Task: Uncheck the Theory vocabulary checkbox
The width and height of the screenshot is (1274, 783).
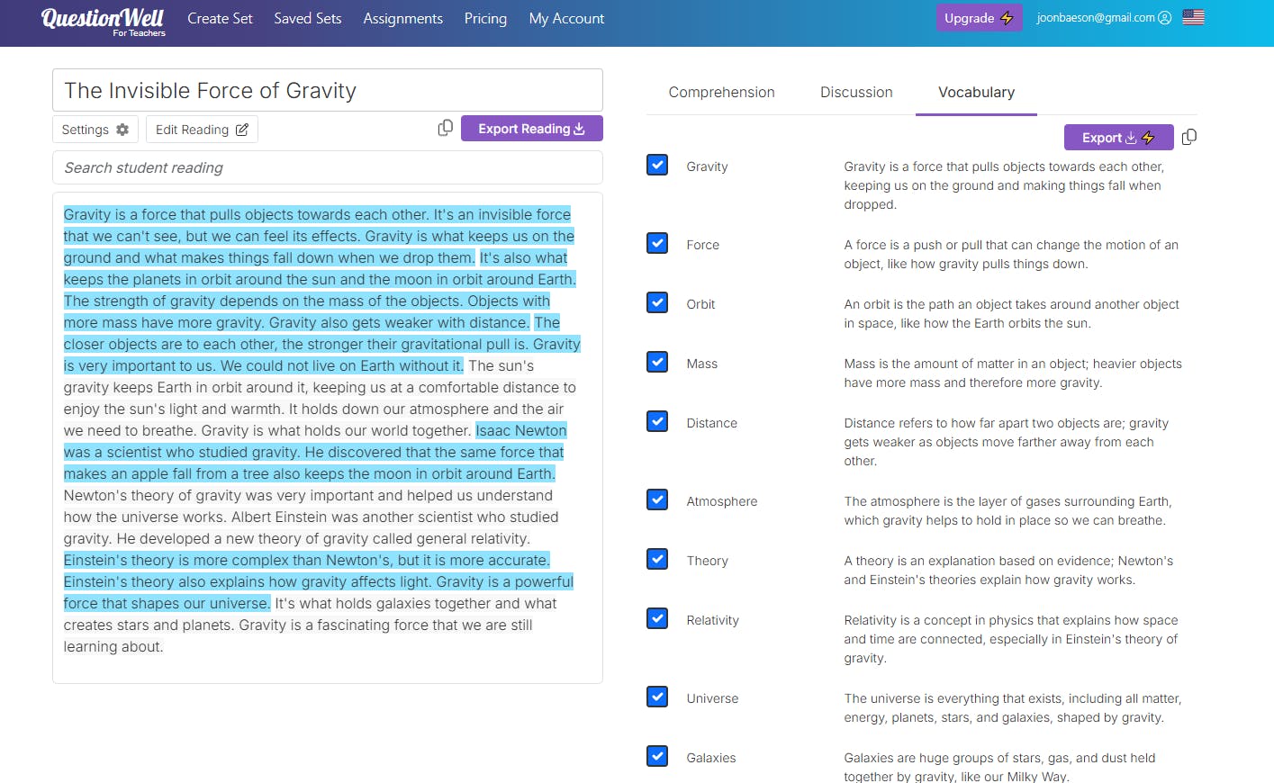Action: [657, 559]
